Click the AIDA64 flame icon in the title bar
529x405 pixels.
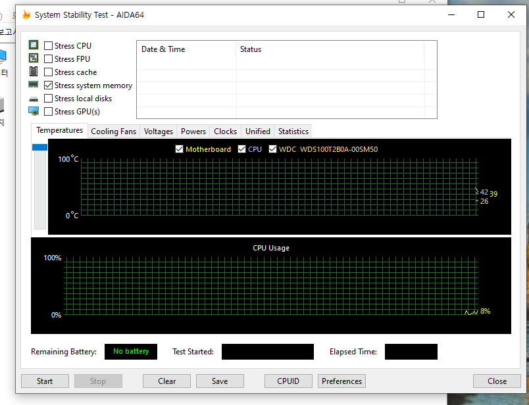click(27, 15)
